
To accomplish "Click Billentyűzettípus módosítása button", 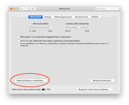I will coord(31,80).
